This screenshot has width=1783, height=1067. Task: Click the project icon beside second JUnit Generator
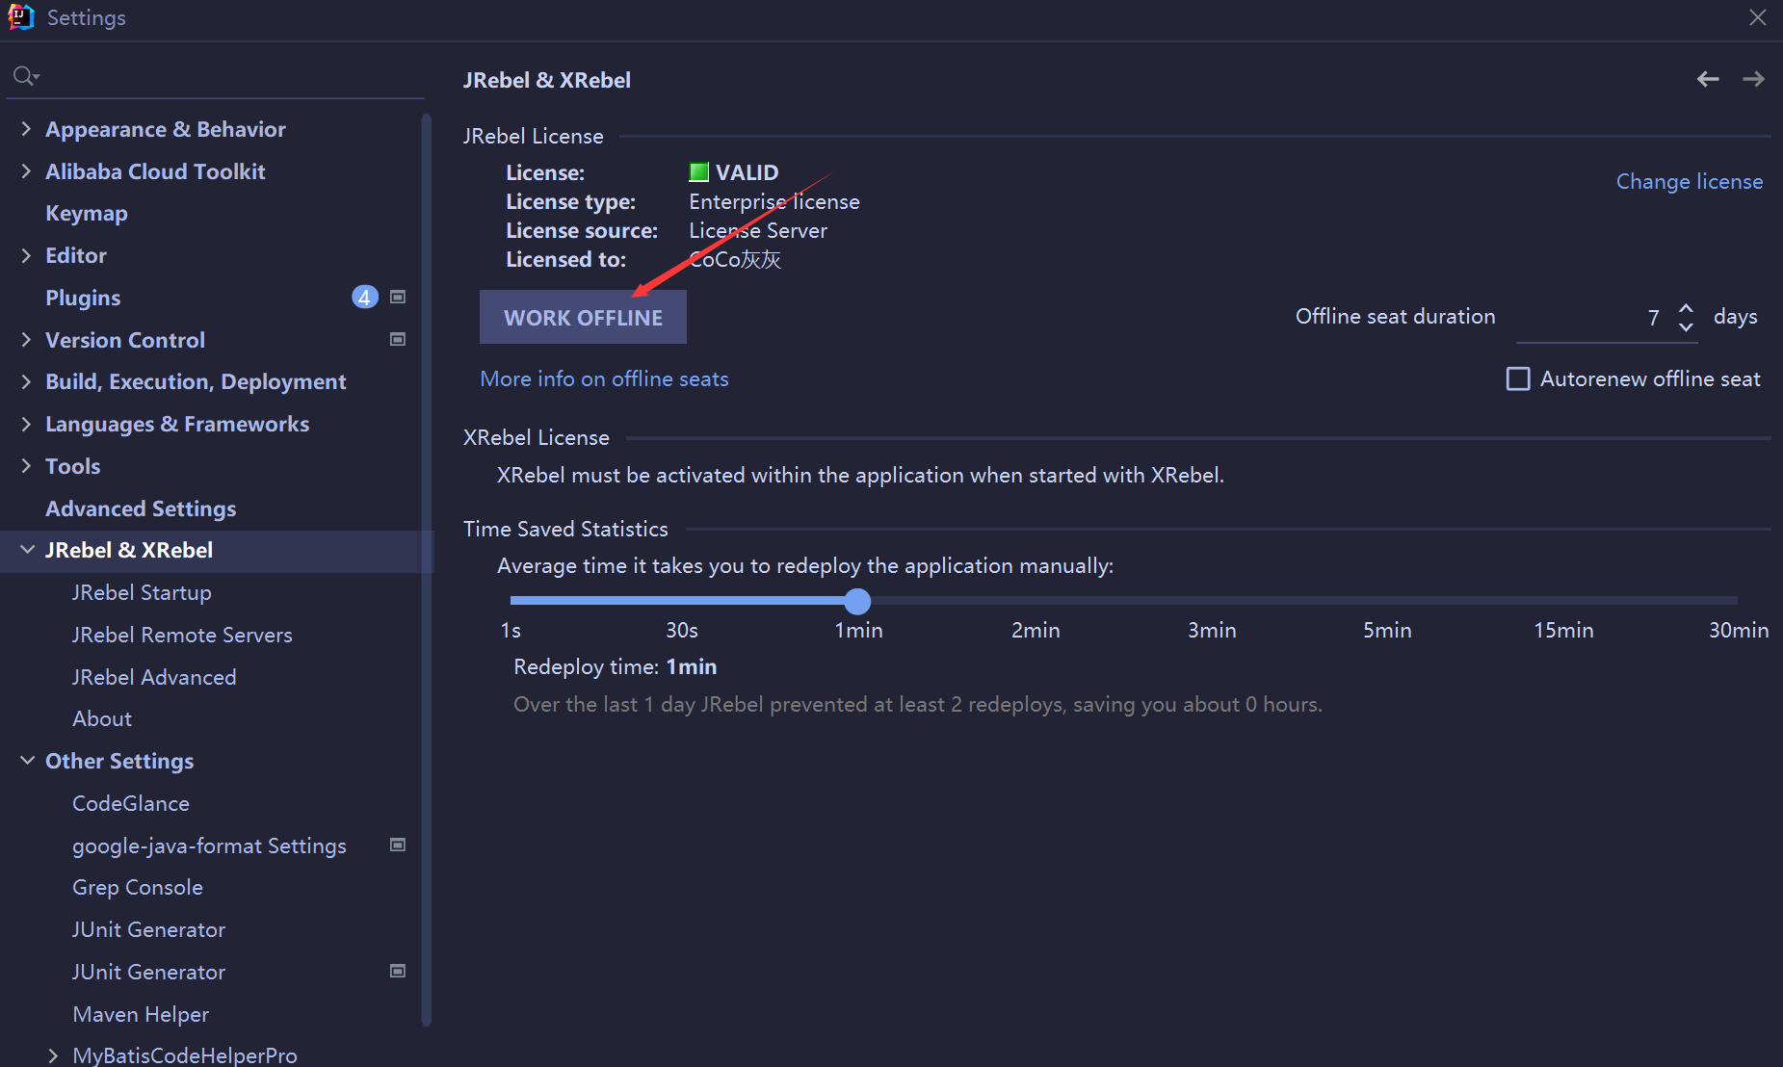(x=398, y=971)
